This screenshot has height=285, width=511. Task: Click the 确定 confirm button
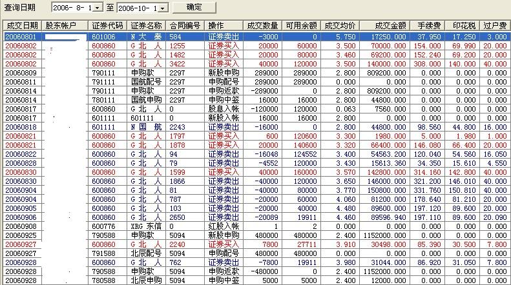pyautogui.click(x=194, y=8)
